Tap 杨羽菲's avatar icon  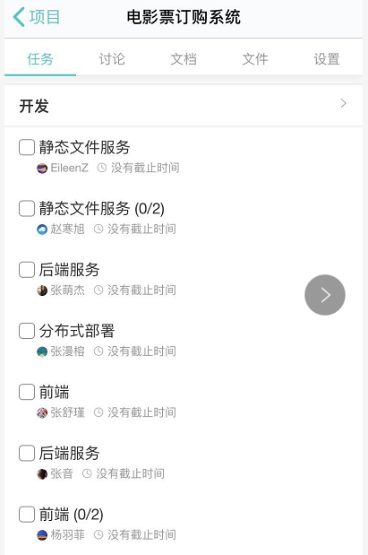tap(42, 534)
